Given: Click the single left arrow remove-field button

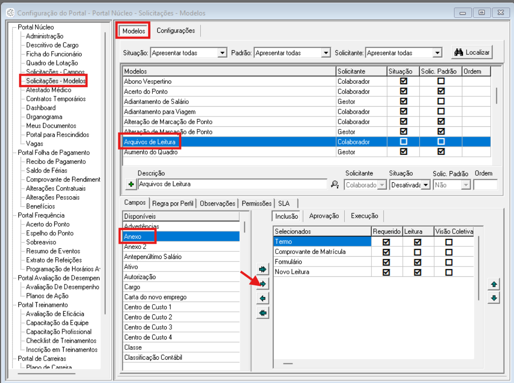Looking at the screenshot, I should (263, 298).
